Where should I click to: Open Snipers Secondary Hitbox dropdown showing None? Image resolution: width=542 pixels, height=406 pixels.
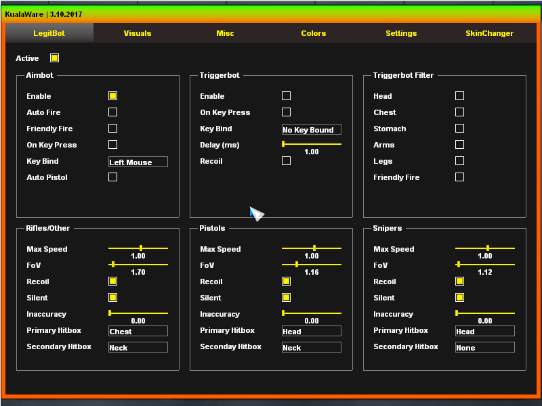pyautogui.click(x=485, y=348)
